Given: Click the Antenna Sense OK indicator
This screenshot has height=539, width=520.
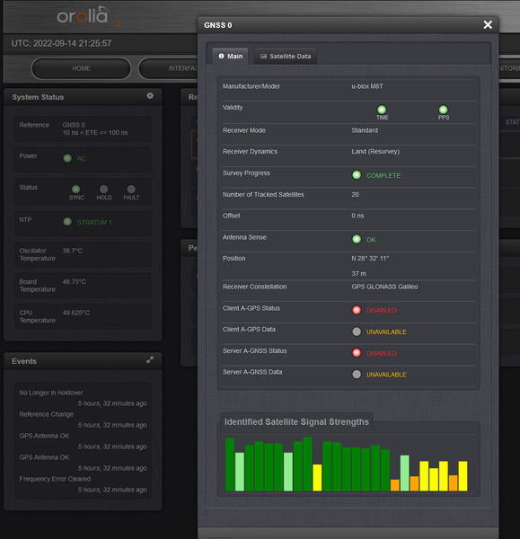Looking at the screenshot, I should 357,239.
